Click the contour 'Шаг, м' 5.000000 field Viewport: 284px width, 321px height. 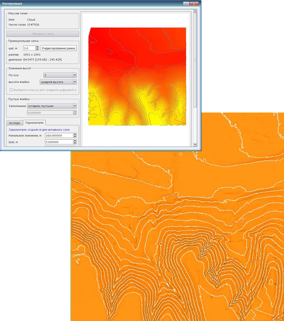[58, 142]
